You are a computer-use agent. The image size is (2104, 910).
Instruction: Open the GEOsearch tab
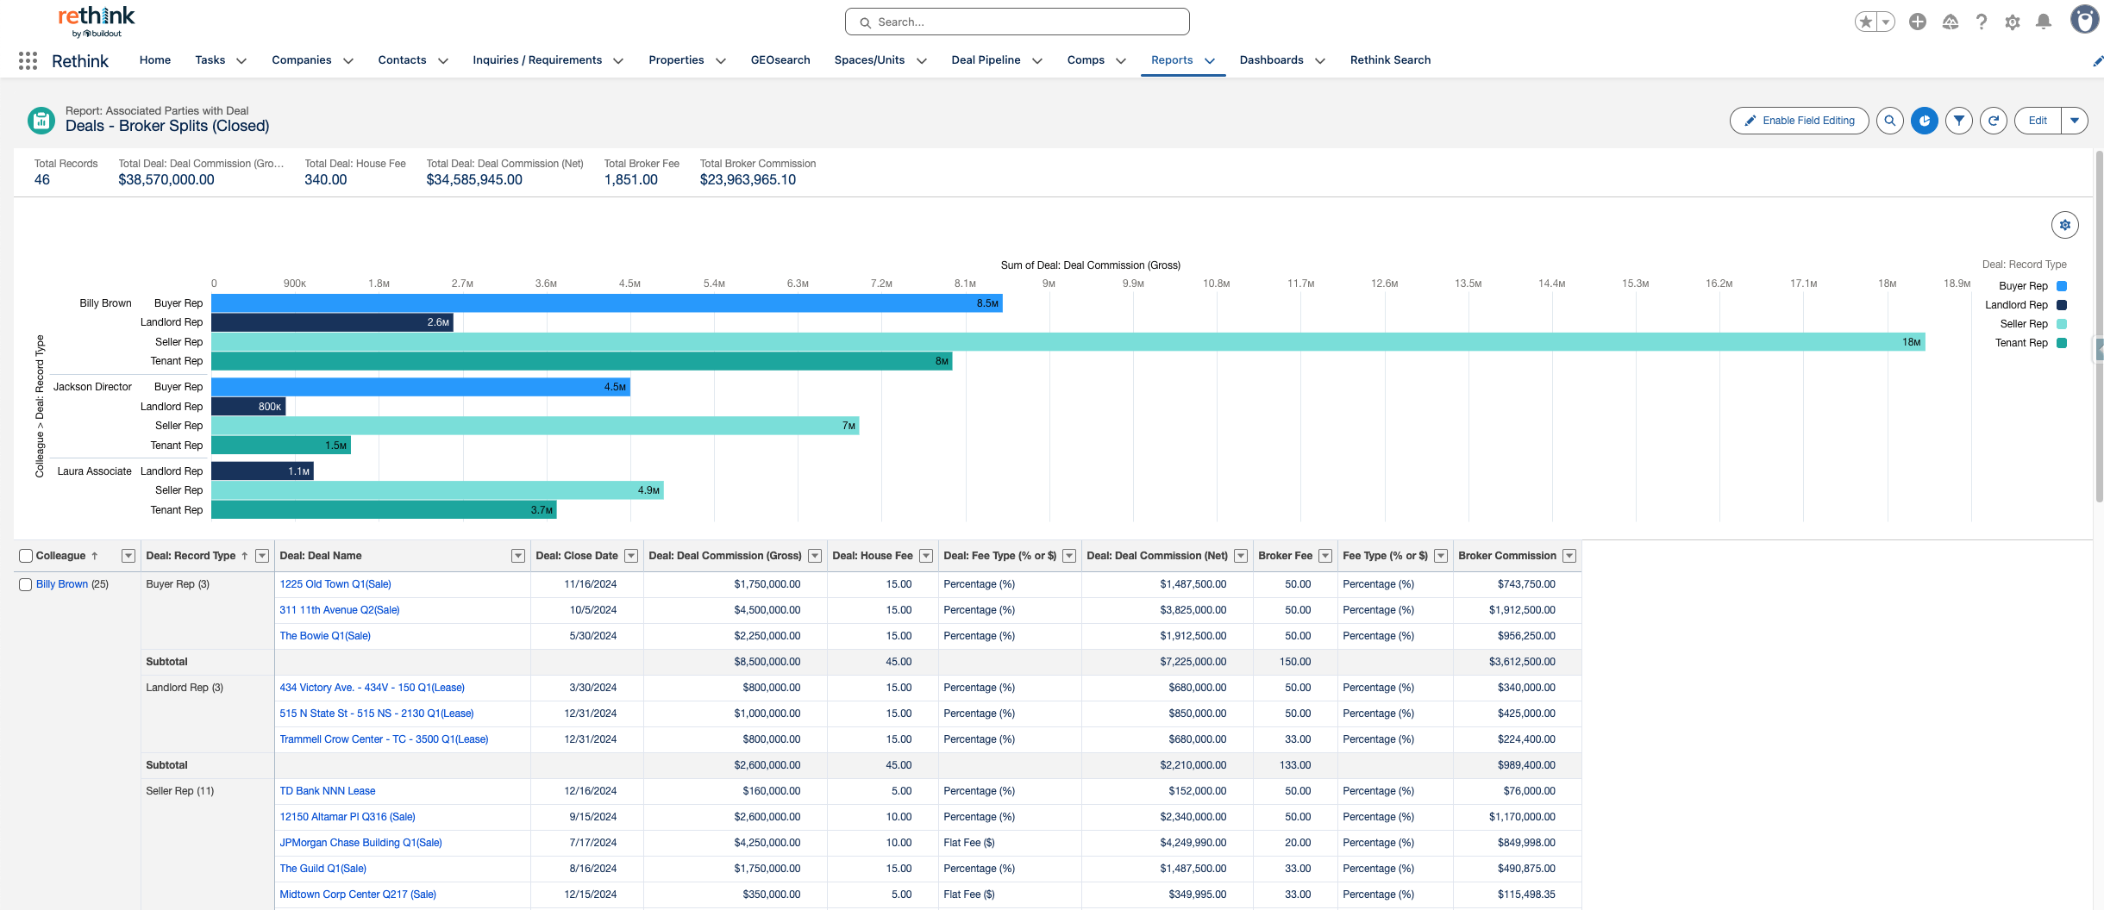pos(780,60)
